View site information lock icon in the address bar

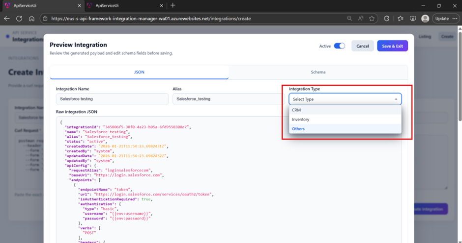[x=45, y=19]
